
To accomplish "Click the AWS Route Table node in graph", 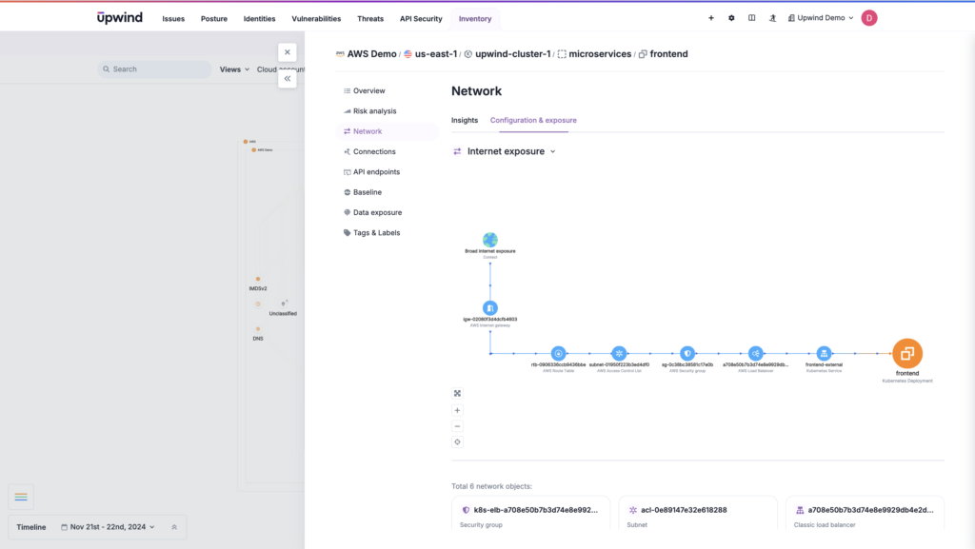I will (x=558, y=352).
